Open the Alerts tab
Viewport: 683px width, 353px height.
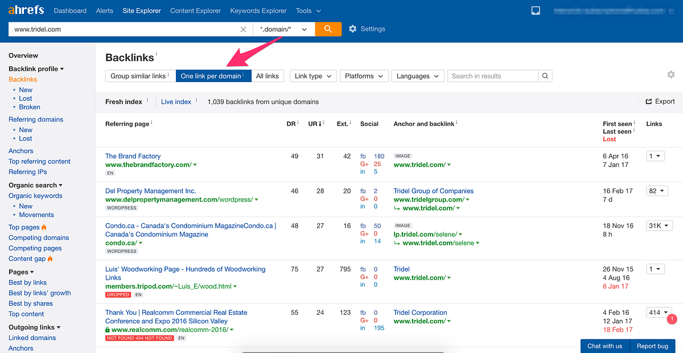pyautogui.click(x=105, y=10)
